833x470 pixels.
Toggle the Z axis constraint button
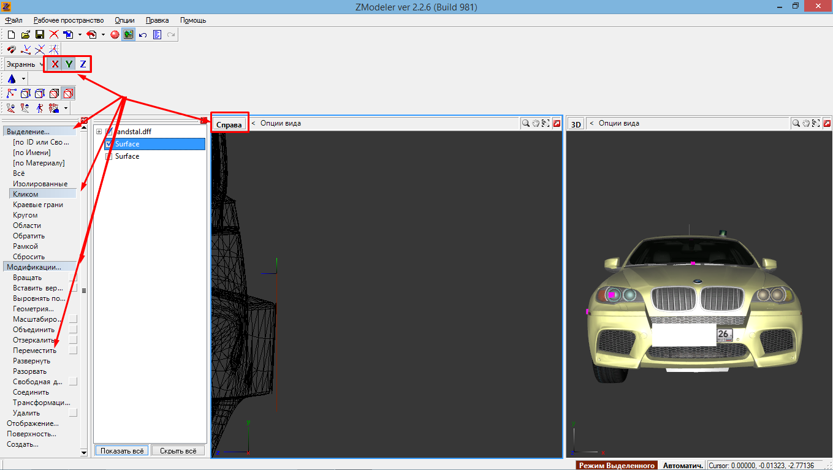[83, 64]
